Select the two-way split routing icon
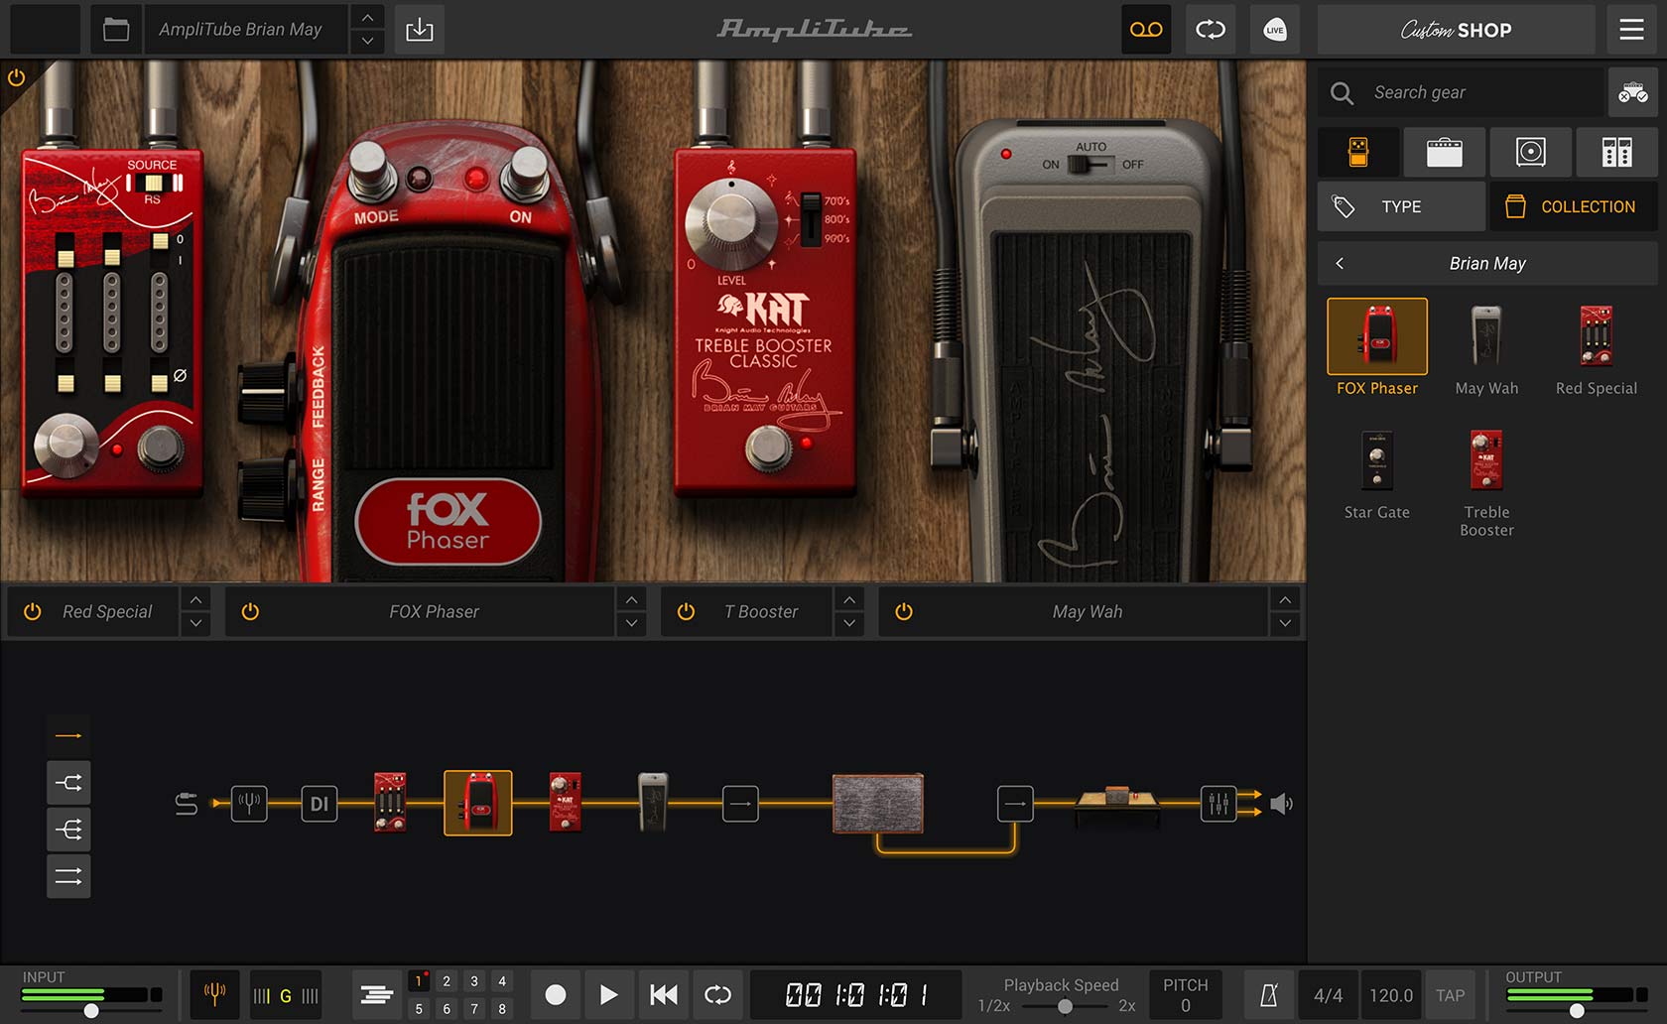 68,783
